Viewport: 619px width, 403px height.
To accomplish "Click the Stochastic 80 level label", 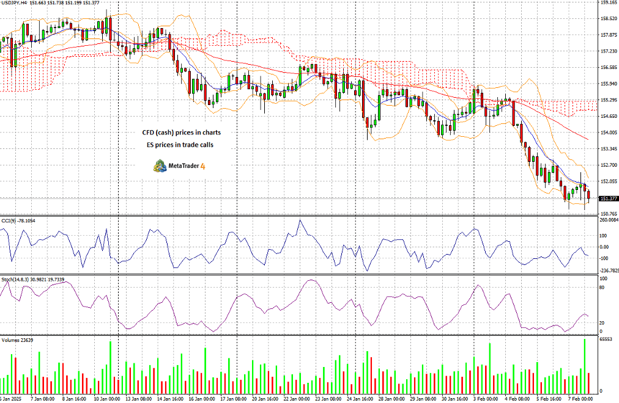I will point(602,288).
